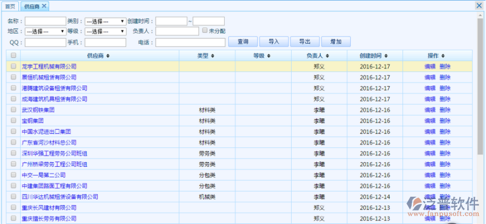Viewport: 486px width, 224px height.
Task: Click 编辑 for 中交一局第二公司
Action: (x=430, y=175)
